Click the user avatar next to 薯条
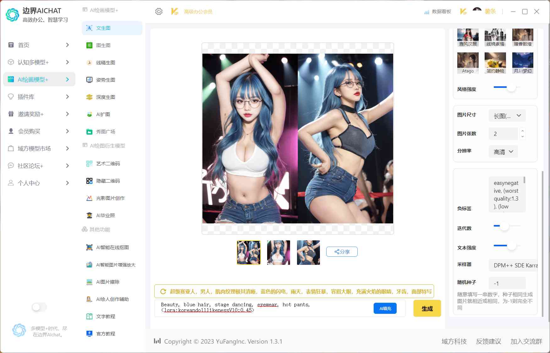Screen dimensions: 550x353 pyautogui.click(x=477, y=12)
